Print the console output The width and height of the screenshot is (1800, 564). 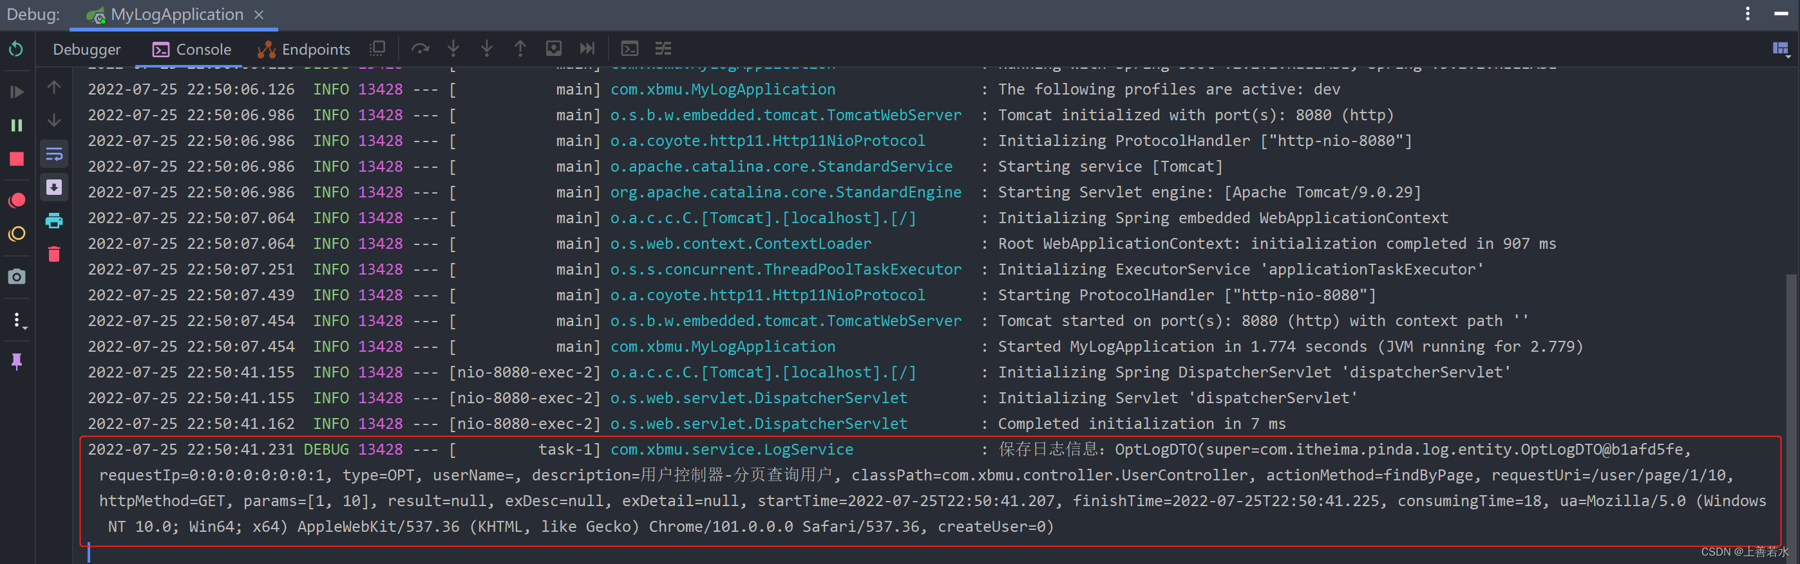click(54, 221)
